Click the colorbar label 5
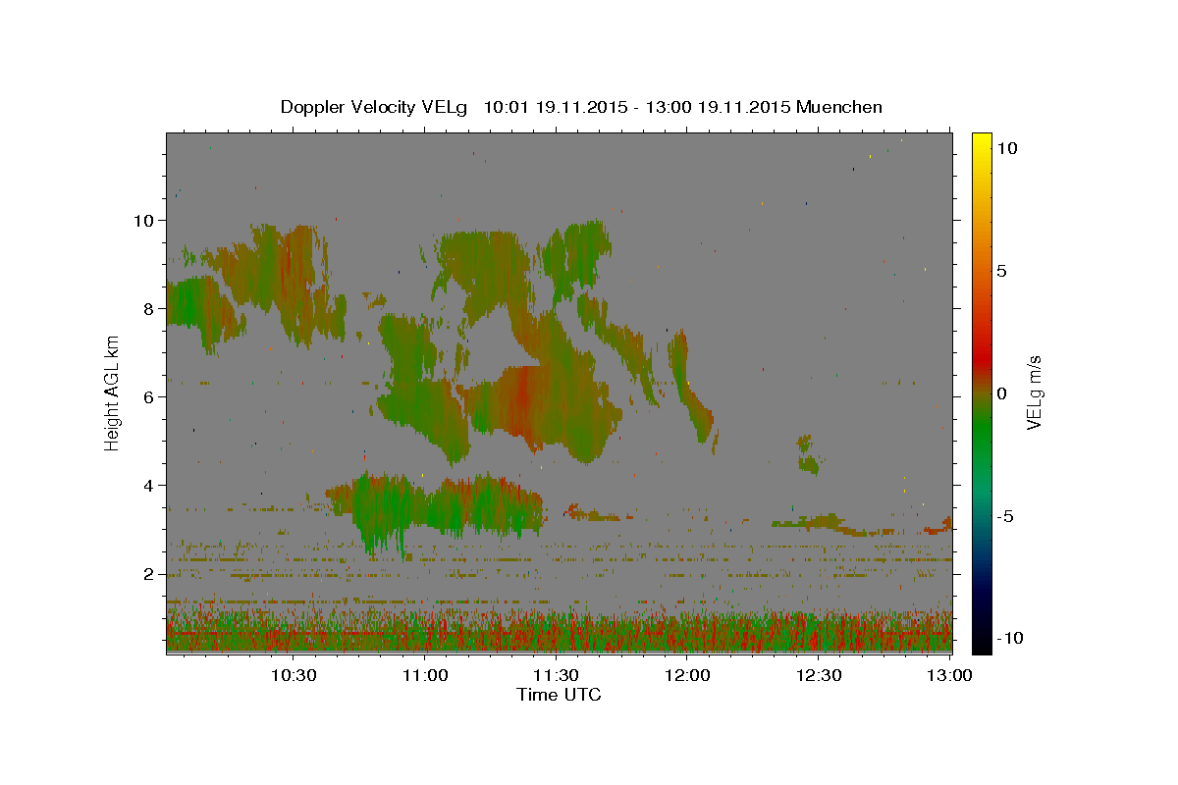Screen dimensions: 1178x785 tap(1000, 271)
